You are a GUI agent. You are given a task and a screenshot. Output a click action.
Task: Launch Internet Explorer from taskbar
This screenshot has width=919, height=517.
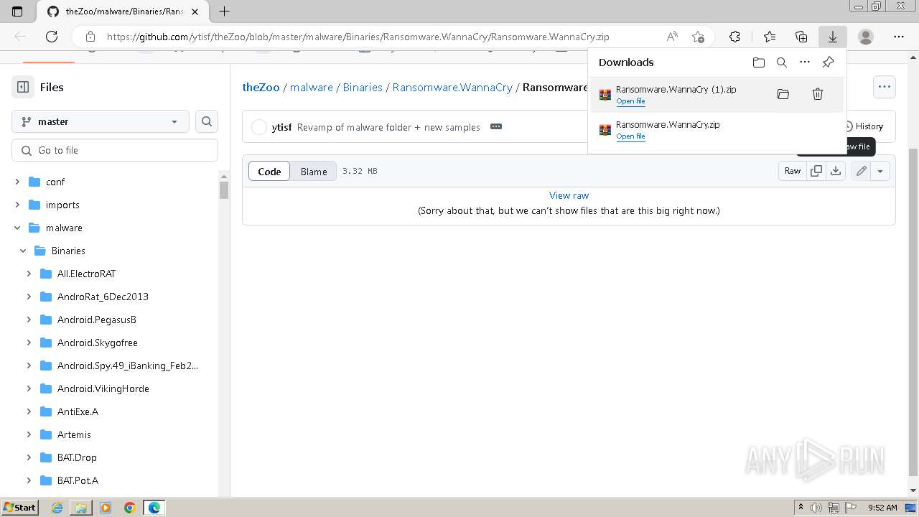pyautogui.click(x=57, y=508)
